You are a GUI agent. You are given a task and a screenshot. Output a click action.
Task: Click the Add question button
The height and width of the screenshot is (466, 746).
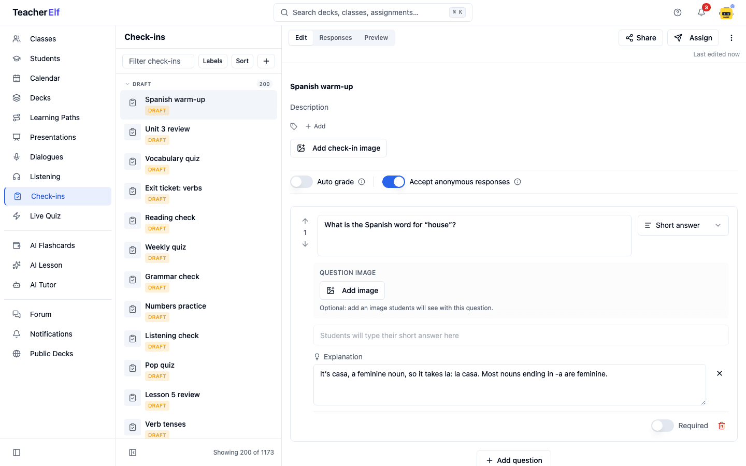click(x=514, y=460)
